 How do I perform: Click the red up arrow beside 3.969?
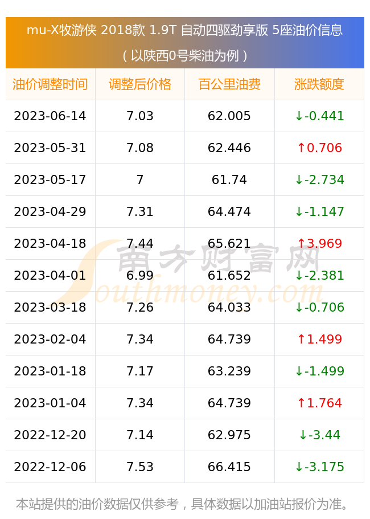301,244
